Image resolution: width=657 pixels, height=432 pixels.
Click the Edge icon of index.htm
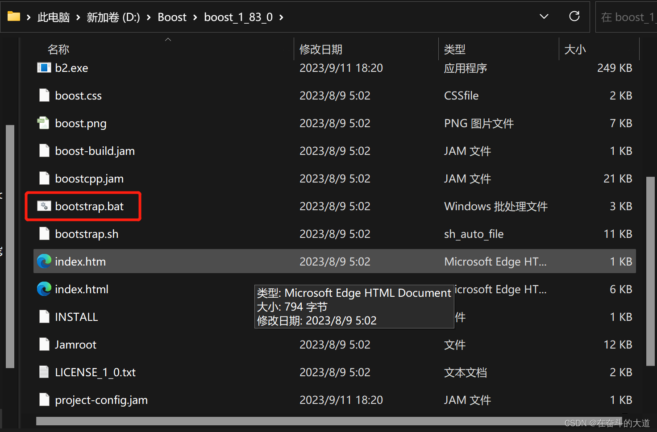coord(44,262)
